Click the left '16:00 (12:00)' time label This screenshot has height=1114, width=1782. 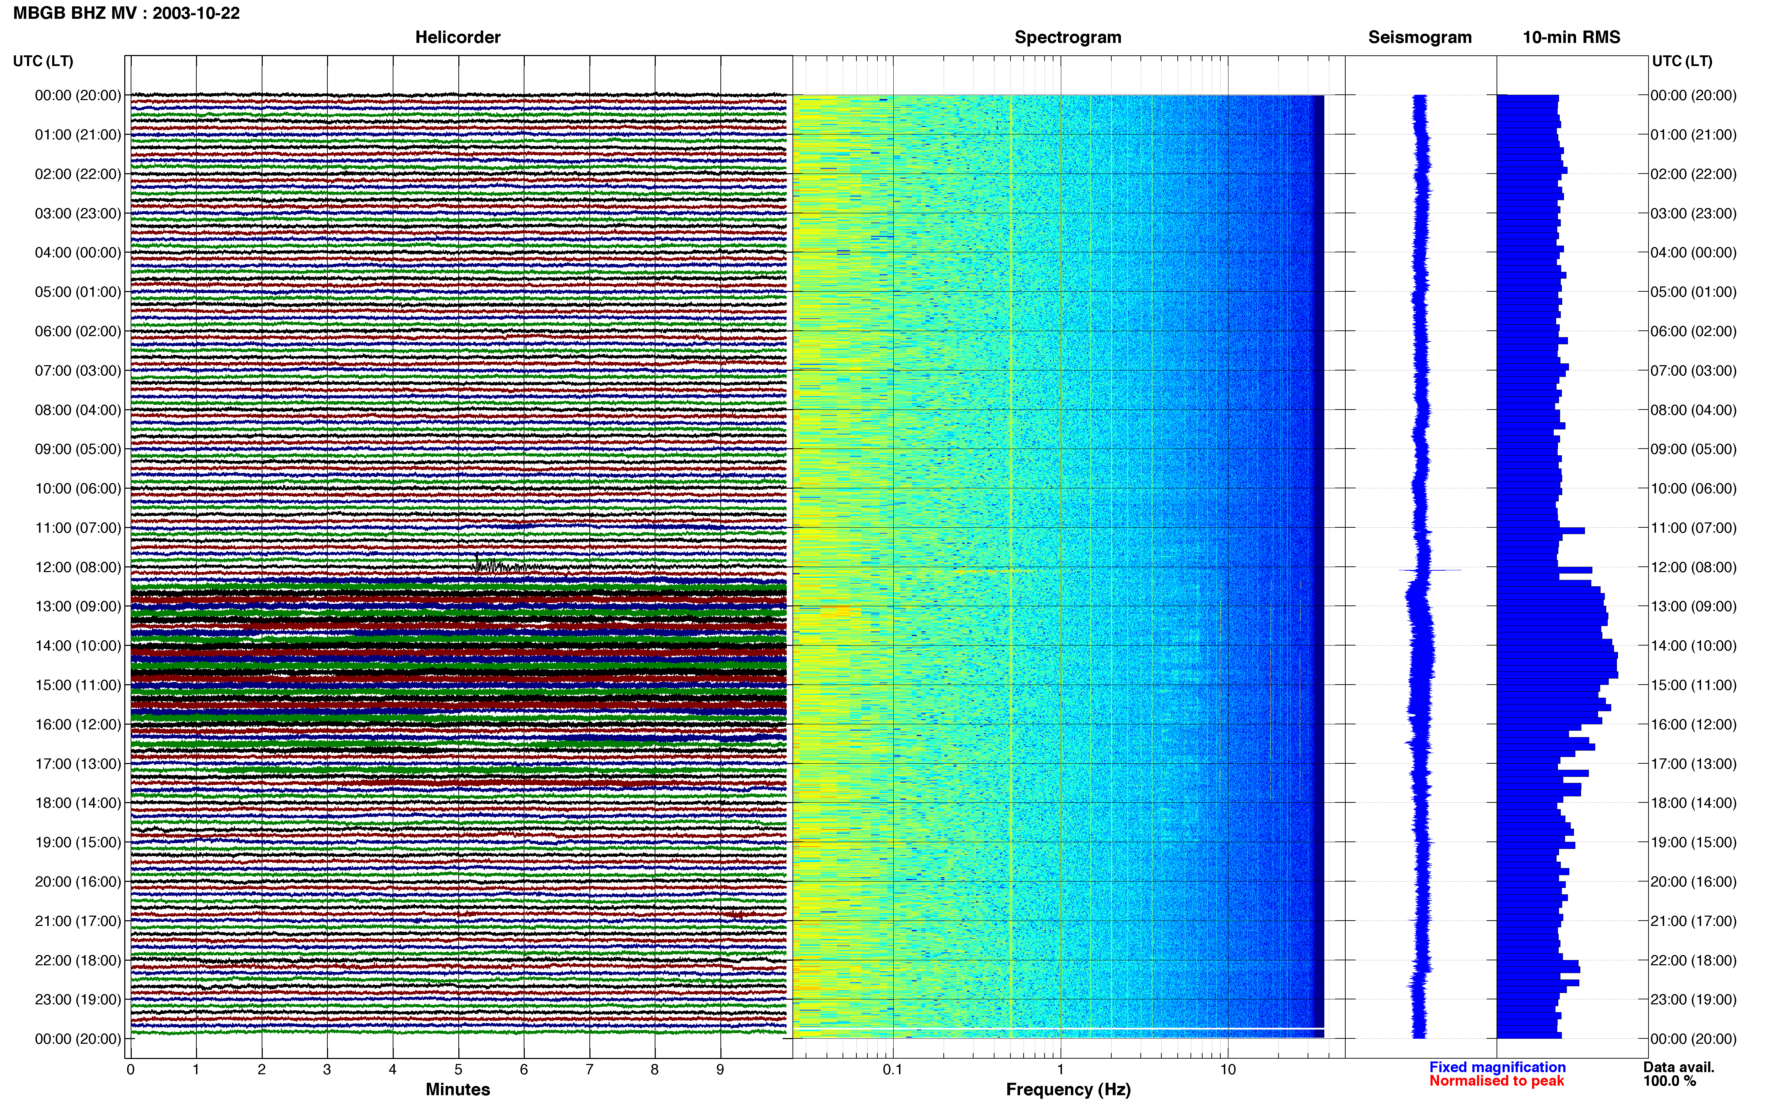tap(78, 724)
